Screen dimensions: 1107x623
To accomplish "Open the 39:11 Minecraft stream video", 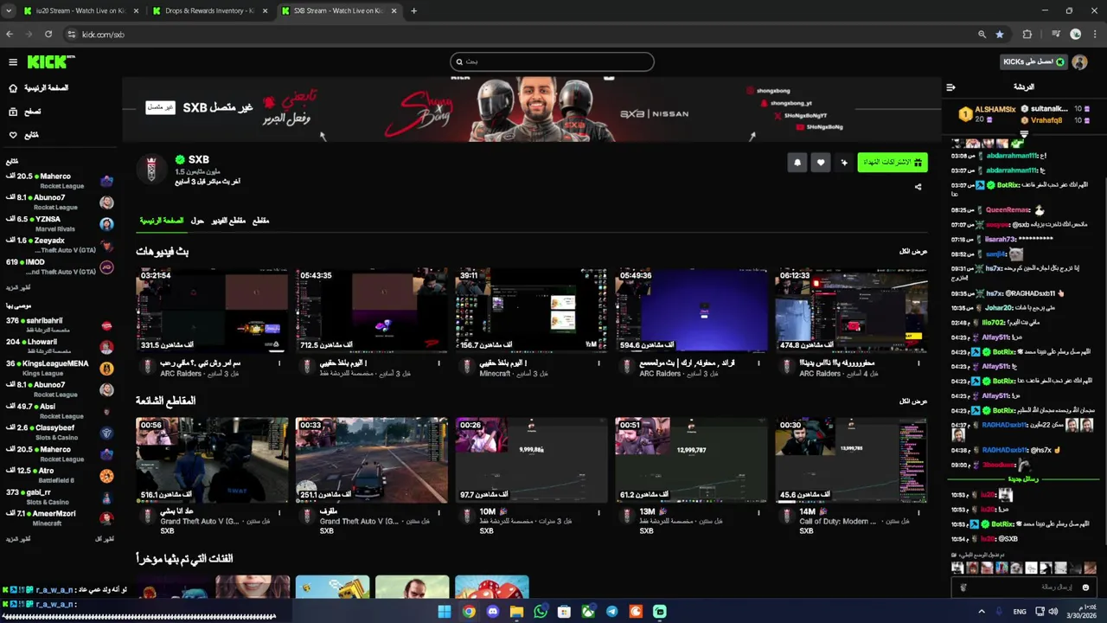I will click(x=531, y=310).
